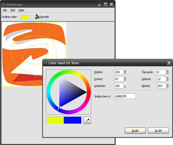Select the old yellow color swatch
Viewport: 173px width, 145px height.
(x=55, y=120)
